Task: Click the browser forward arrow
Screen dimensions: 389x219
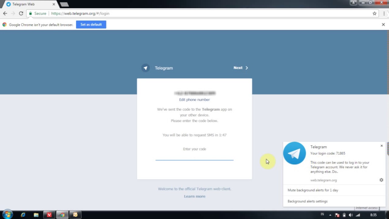Action: pos(13,13)
